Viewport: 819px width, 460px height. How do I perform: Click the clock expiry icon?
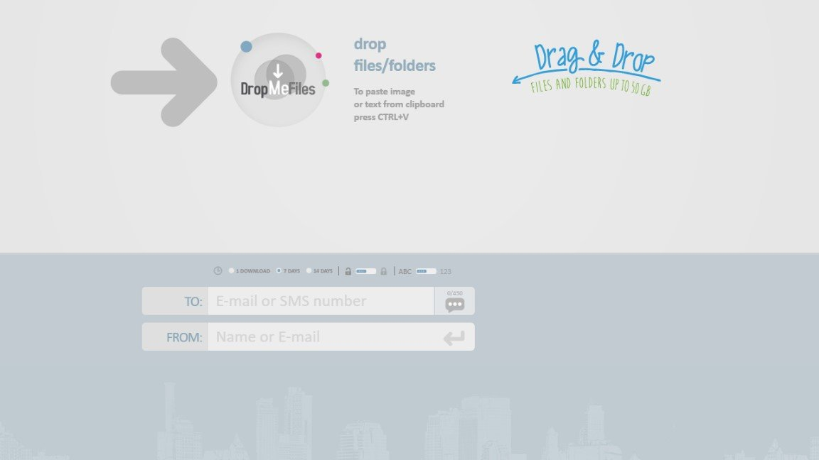point(218,271)
